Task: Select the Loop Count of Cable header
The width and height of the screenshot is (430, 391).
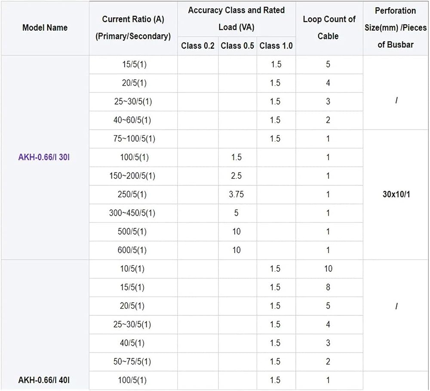Action: point(329,28)
